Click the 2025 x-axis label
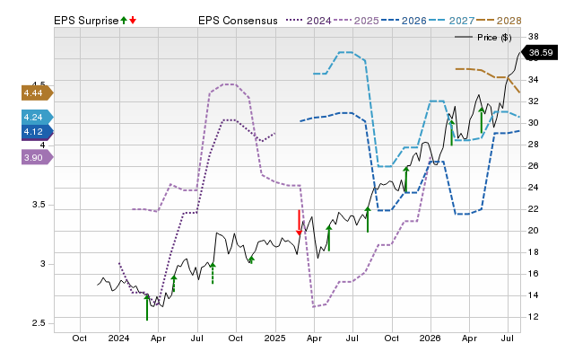 pyautogui.click(x=274, y=338)
